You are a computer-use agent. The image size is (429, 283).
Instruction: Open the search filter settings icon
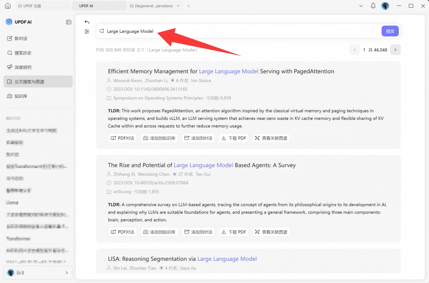[x=87, y=31]
